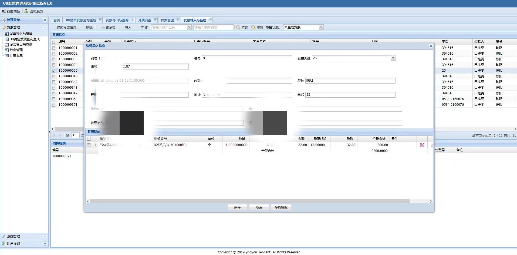This screenshot has width=517, height=255.
Task: Collapse the 发票管理 section minus icon
Action: (x=45, y=27)
